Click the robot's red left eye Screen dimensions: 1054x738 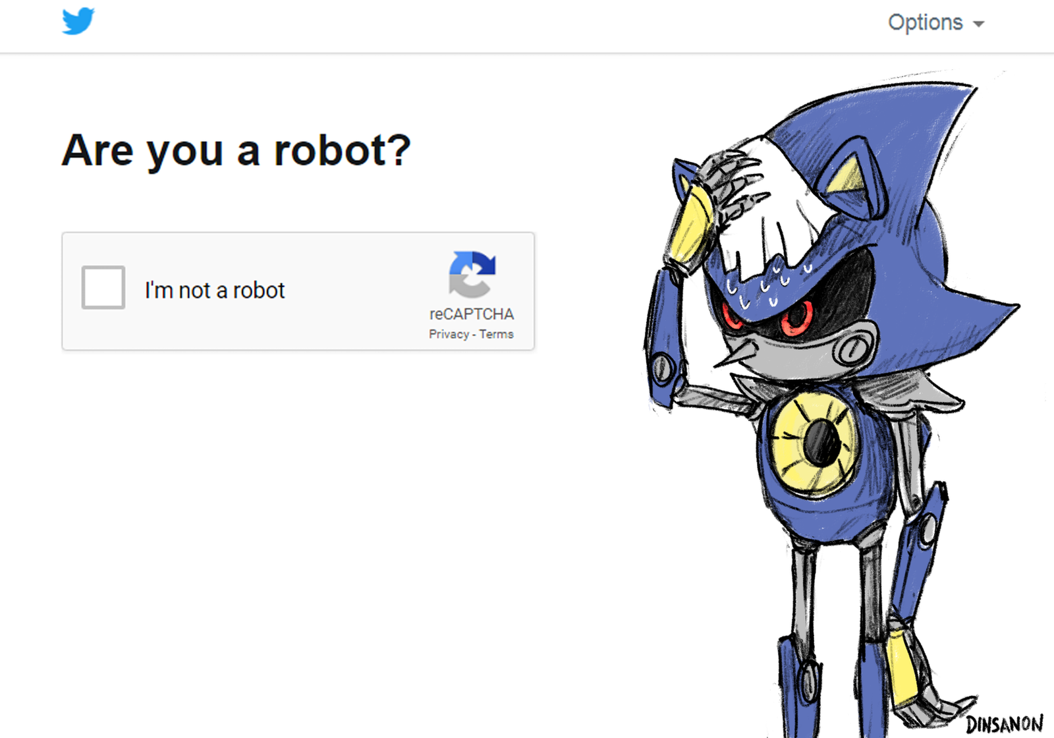tap(797, 318)
